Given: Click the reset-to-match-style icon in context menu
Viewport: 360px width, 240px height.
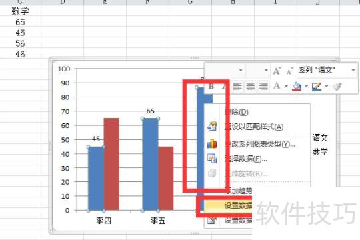Looking at the screenshot, I should click(212, 126).
